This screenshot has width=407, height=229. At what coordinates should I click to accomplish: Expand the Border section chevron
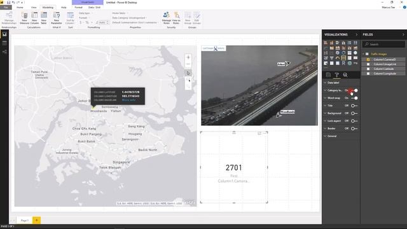tap(325, 128)
